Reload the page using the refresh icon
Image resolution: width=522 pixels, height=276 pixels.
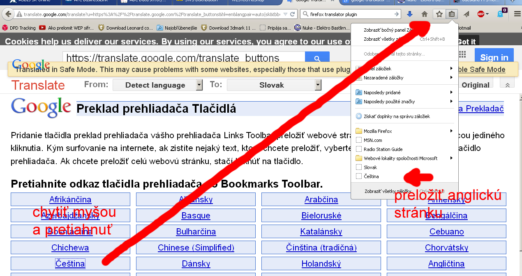[x=293, y=14]
